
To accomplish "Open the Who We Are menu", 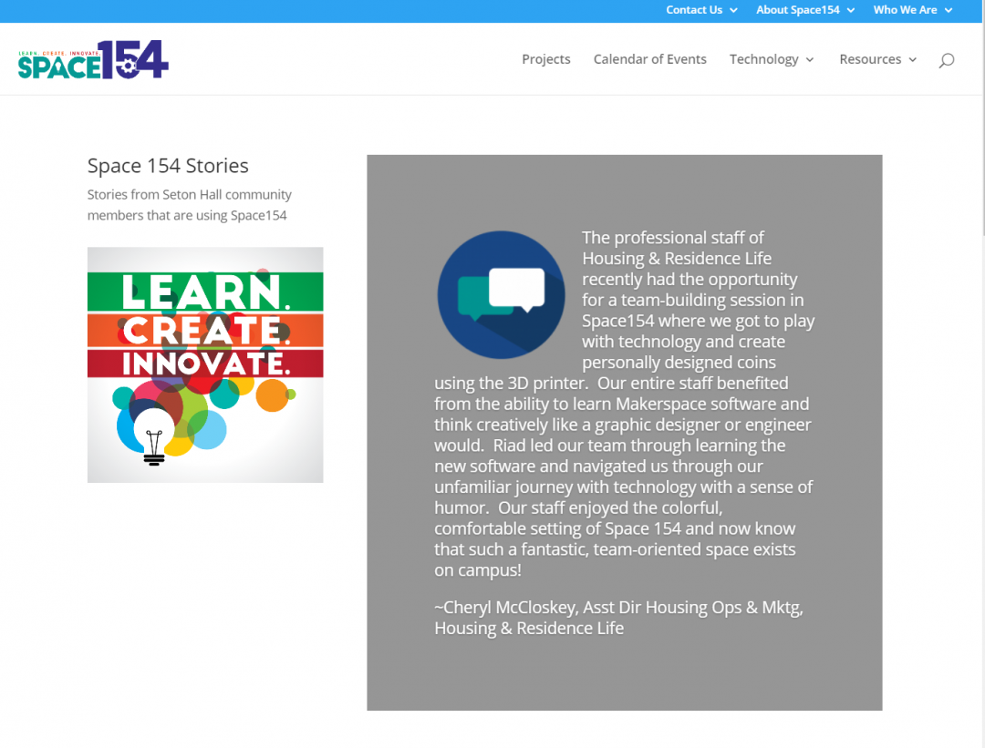I will 905,10.
